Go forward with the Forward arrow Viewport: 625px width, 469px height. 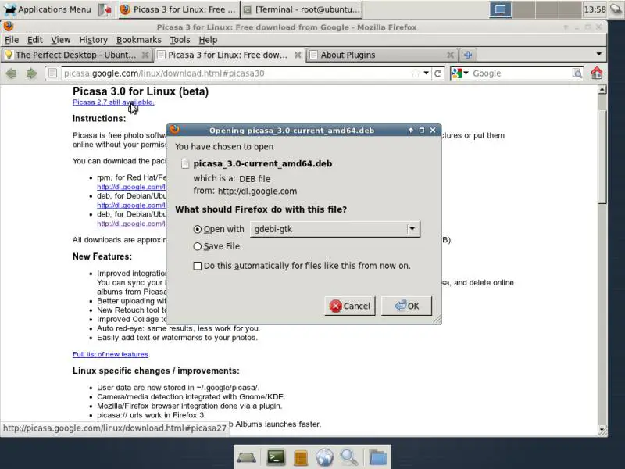pyautogui.click(x=31, y=73)
